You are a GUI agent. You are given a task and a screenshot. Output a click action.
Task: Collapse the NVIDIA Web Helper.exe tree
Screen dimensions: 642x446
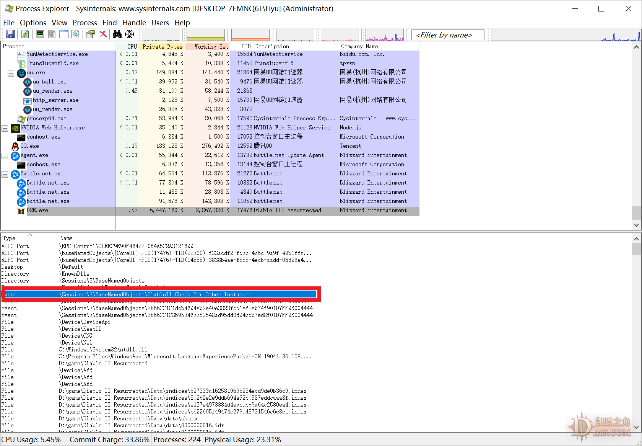coord(5,128)
